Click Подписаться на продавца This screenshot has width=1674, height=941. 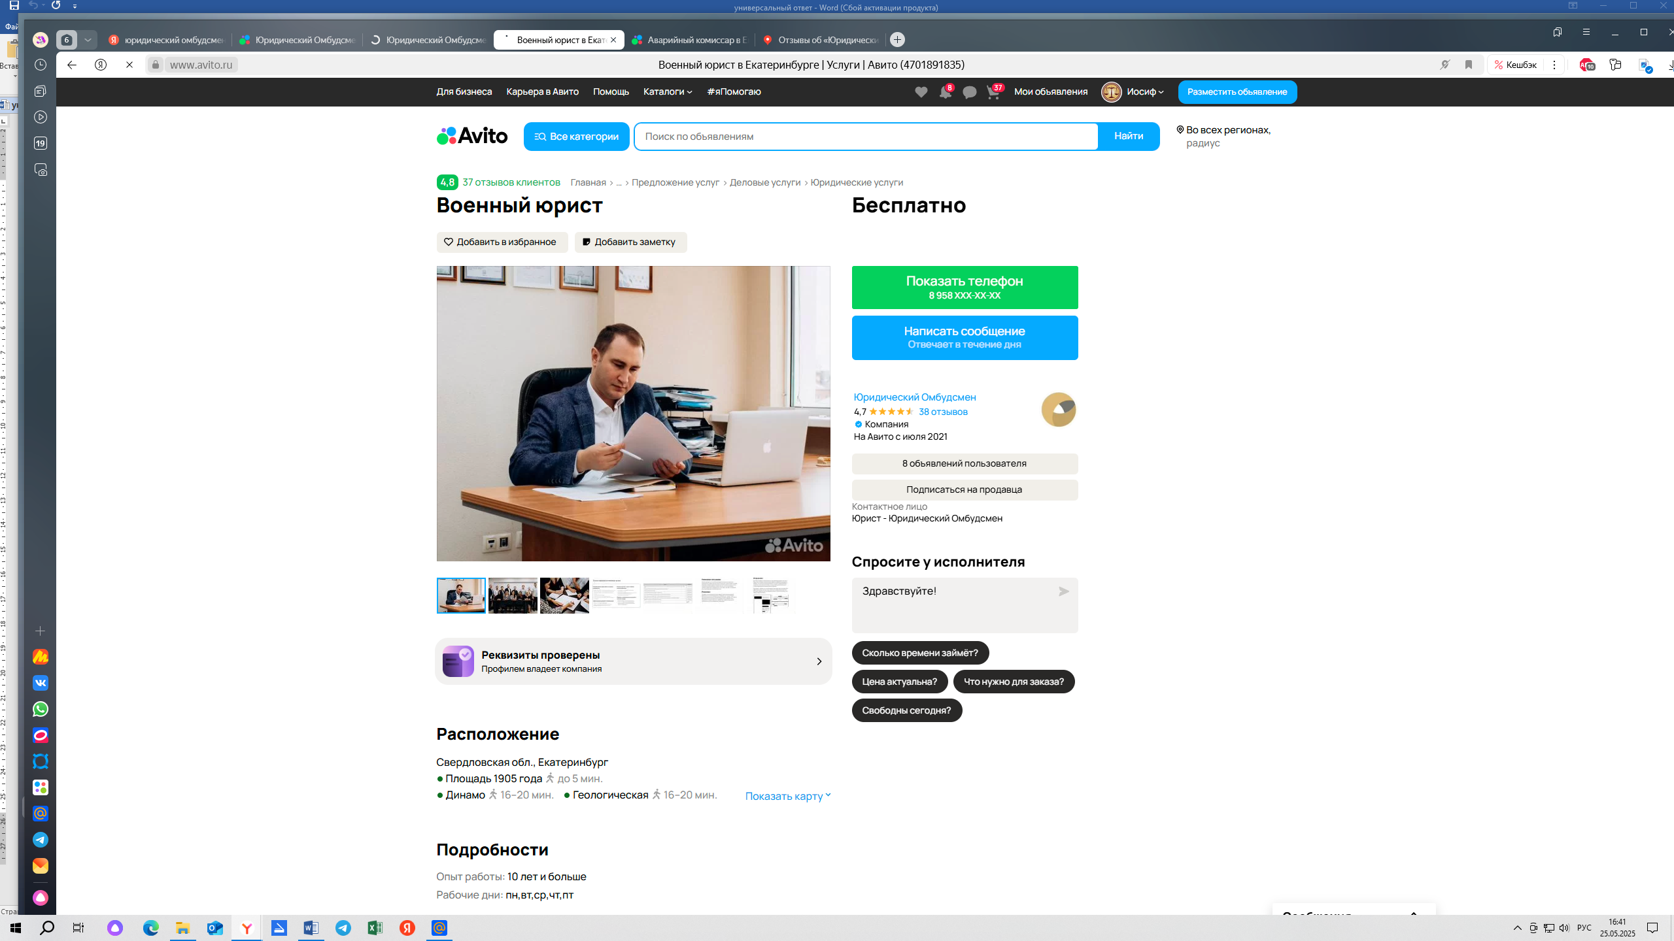coord(965,490)
